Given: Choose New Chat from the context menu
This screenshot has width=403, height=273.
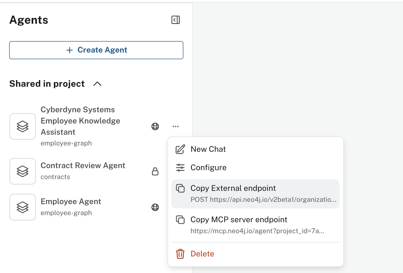Looking at the screenshot, I should point(255,149).
